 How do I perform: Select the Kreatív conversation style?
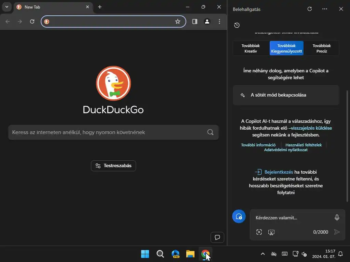(251, 48)
